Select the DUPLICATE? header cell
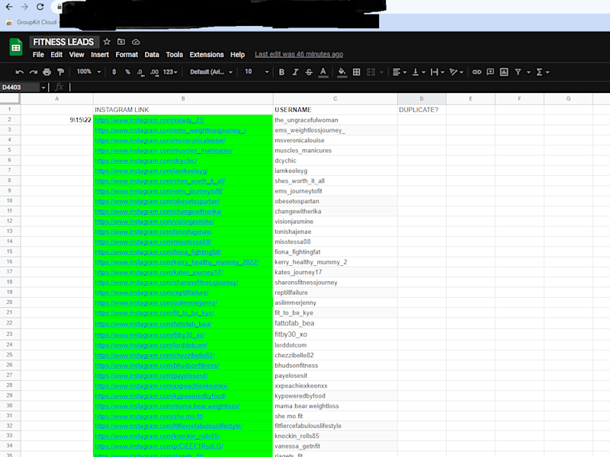 point(422,110)
